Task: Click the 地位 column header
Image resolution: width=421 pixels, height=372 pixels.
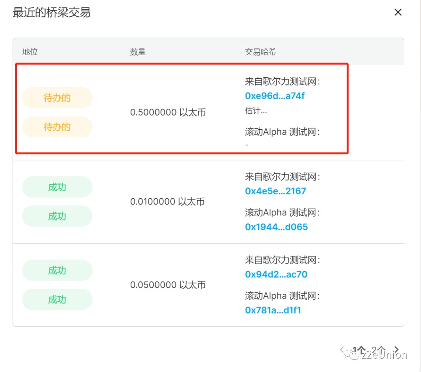Action: point(30,52)
